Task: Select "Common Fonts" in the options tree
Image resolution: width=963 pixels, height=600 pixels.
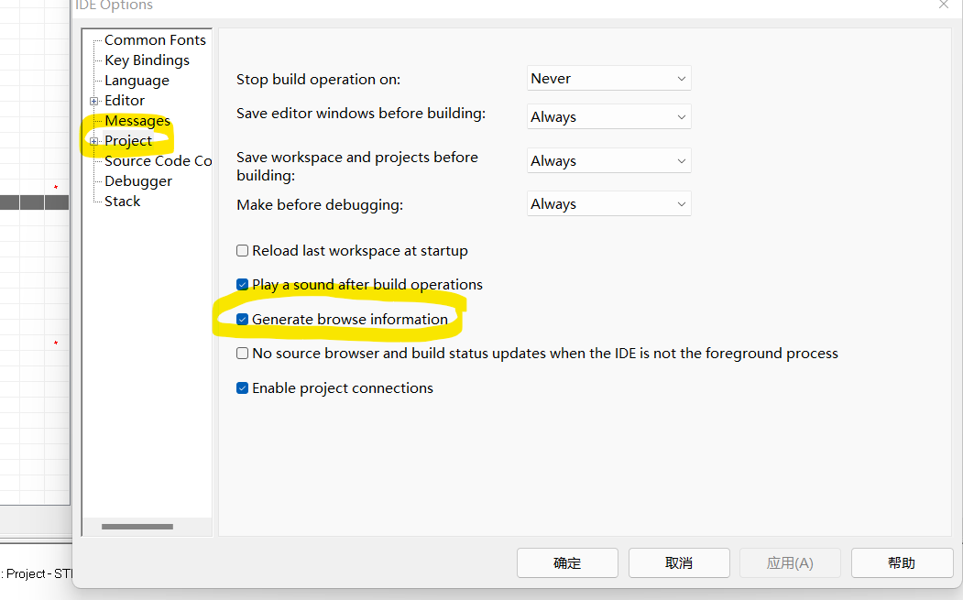Action: tap(154, 39)
